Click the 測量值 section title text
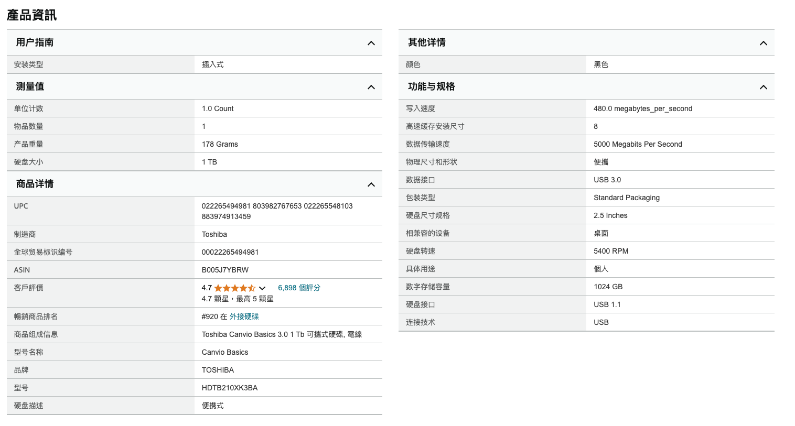 30,86
